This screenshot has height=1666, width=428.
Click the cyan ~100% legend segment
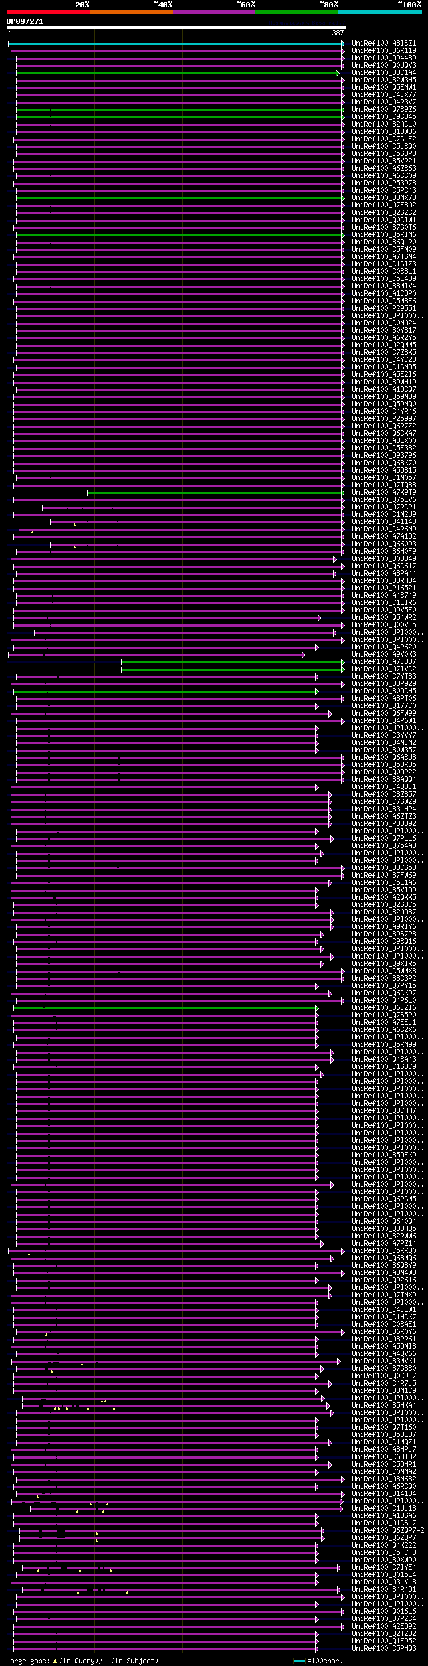coord(379,11)
